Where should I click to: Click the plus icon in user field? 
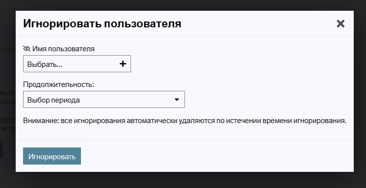point(123,64)
